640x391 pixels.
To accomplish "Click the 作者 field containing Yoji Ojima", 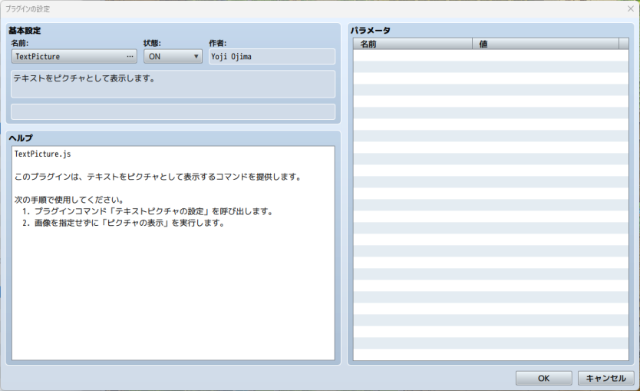I will [271, 57].
